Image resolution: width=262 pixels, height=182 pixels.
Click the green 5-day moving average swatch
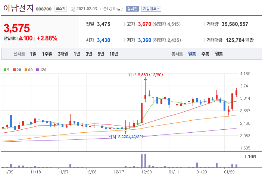5,70
